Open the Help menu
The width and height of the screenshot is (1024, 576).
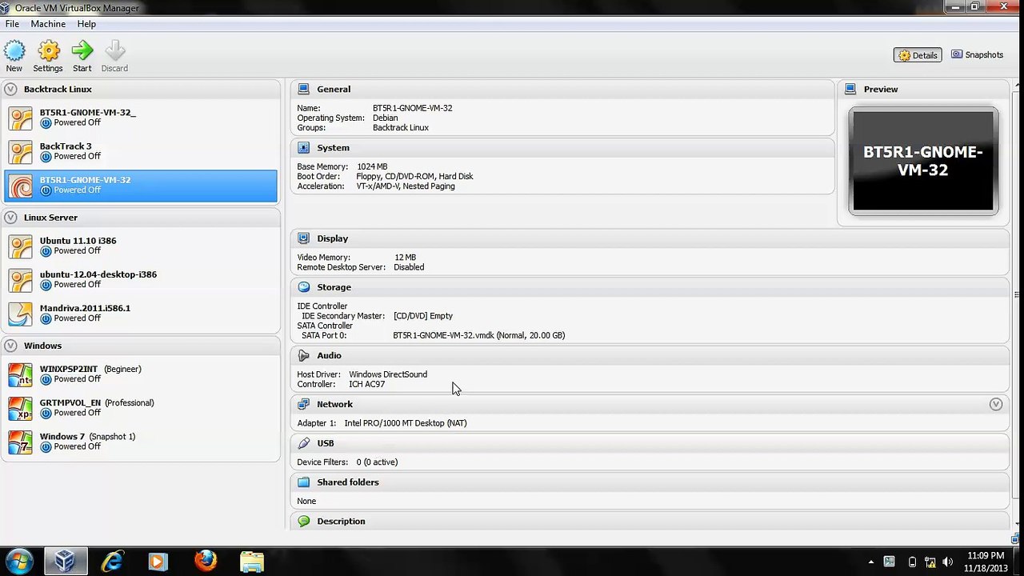pyautogui.click(x=86, y=24)
